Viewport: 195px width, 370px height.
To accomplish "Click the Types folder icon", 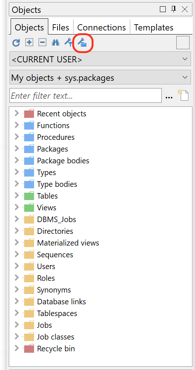I will (x=29, y=173).
